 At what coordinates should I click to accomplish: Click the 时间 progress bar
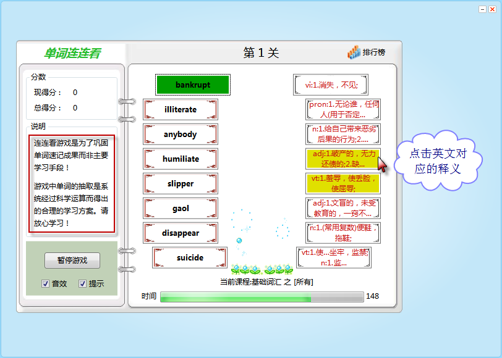tap(262, 297)
